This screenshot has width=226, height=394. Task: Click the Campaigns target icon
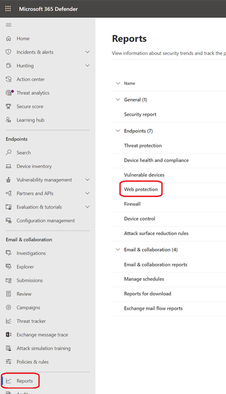click(x=9, y=307)
